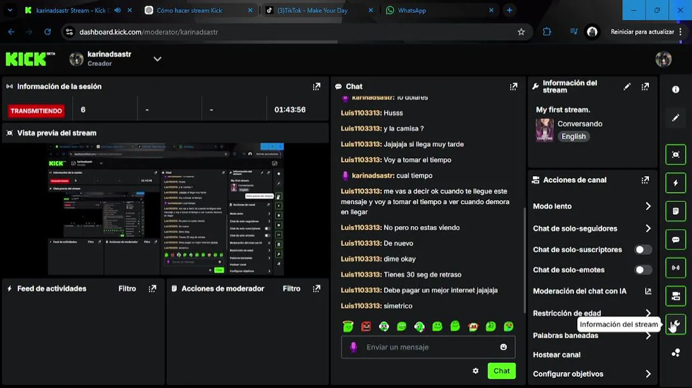The height and width of the screenshot is (388, 692).
Task: Click the pencil edit icon in right sidebar
Action: (676, 117)
